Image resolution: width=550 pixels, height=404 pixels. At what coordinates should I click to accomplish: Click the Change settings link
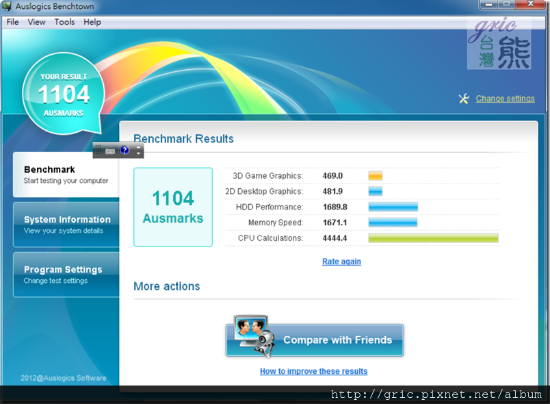click(505, 99)
